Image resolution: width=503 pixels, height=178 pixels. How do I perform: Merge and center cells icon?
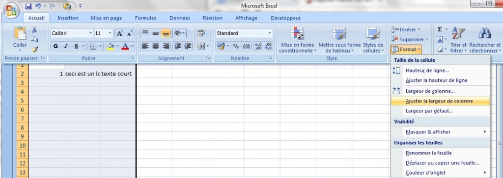(x=201, y=46)
